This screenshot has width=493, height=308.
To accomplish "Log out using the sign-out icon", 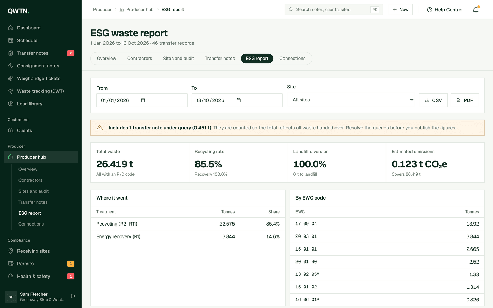I will (x=73, y=296).
